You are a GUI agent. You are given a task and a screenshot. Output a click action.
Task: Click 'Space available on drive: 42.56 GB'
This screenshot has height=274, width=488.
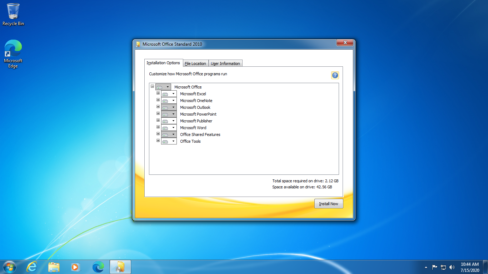[x=302, y=187]
